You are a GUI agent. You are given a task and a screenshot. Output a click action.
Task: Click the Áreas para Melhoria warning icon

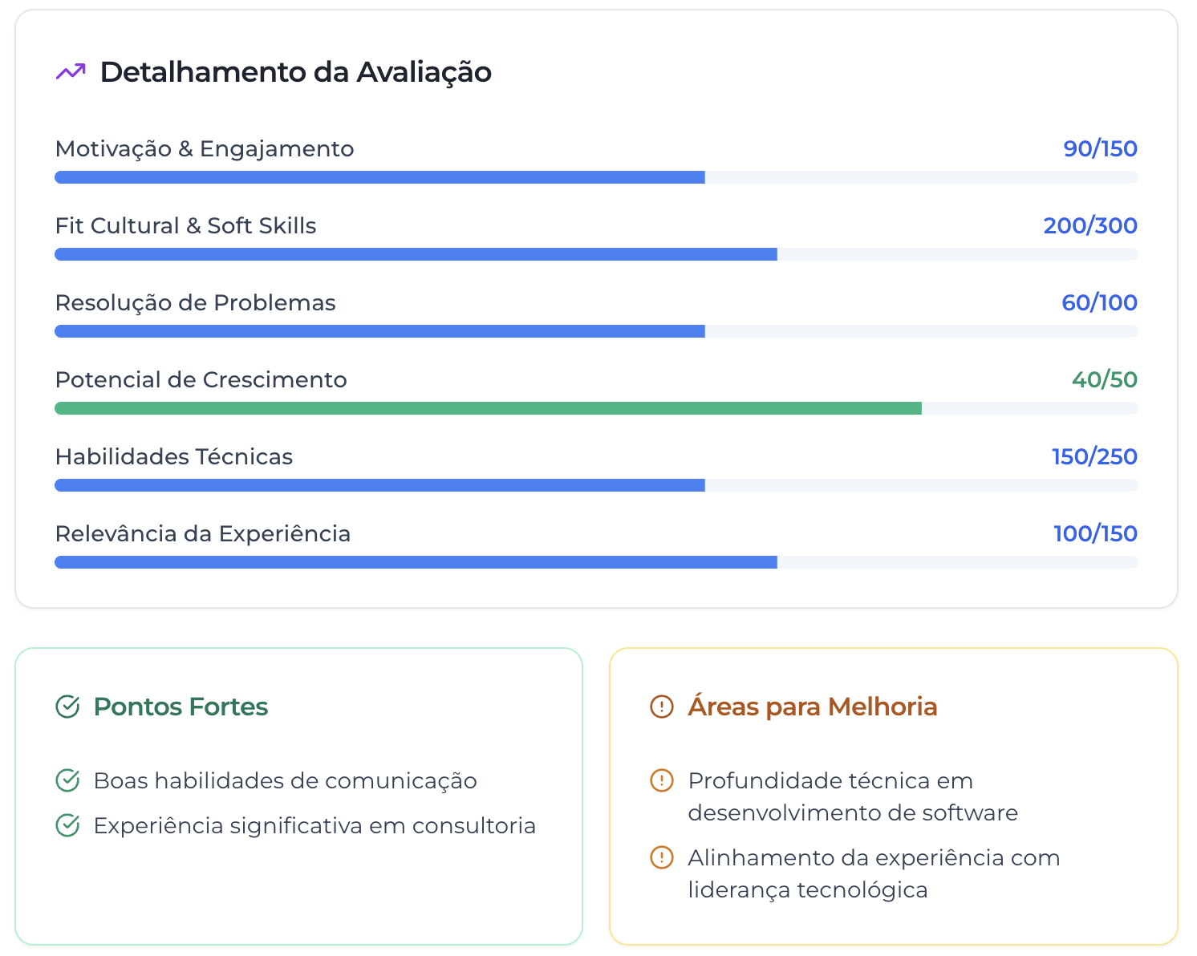659,707
